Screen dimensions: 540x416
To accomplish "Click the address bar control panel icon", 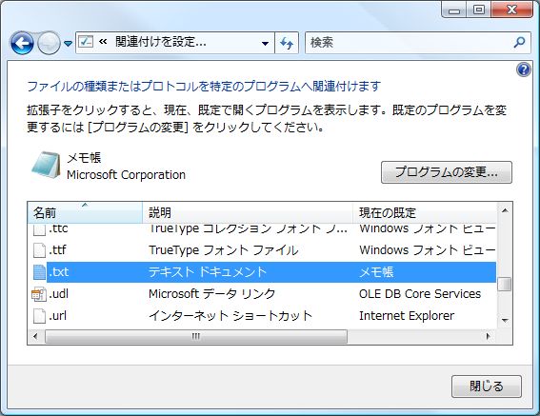I will tap(86, 42).
